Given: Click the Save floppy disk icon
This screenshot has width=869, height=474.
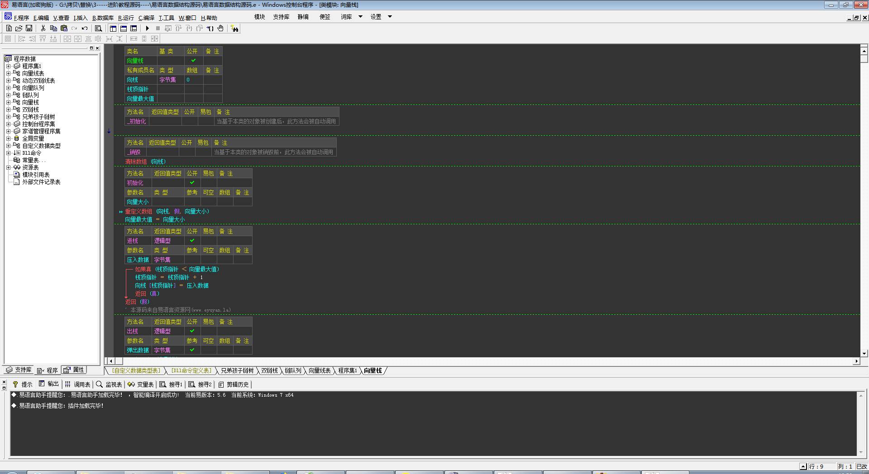Looking at the screenshot, I should (29, 28).
